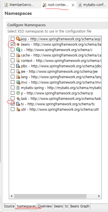This screenshot has height=212, width=108.
Task: Tick the c namespace checkbox
Action: click(x=12, y=50)
